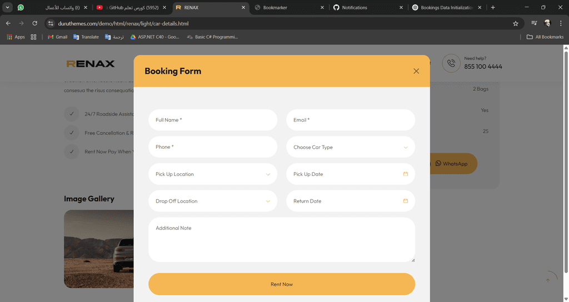The height and width of the screenshot is (302, 569).
Task: Click the Additional Note text area
Action: (x=282, y=240)
